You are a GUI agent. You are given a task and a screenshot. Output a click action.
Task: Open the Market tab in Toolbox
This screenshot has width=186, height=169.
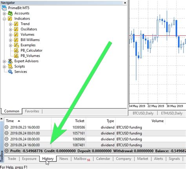(x=142, y=158)
